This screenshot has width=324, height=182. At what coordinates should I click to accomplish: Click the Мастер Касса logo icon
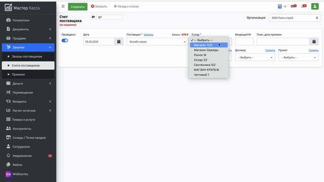(x=8, y=8)
